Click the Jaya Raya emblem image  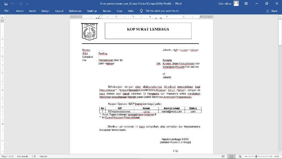coord(89,32)
